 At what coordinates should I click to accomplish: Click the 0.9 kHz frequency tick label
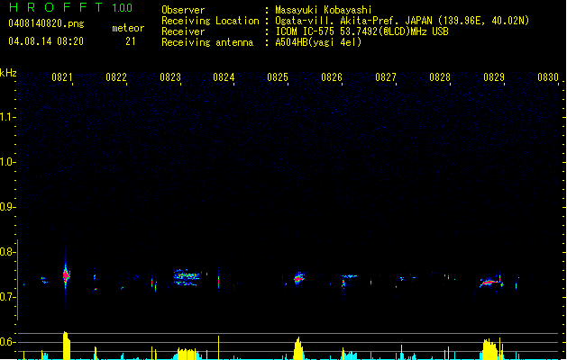(7, 207)
